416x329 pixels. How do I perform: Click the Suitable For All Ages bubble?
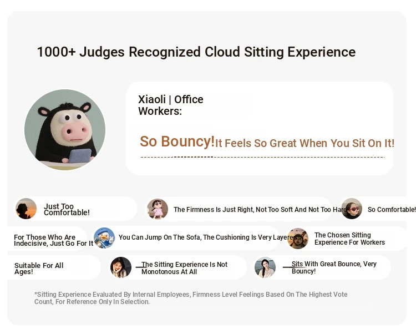click(39, 269)
